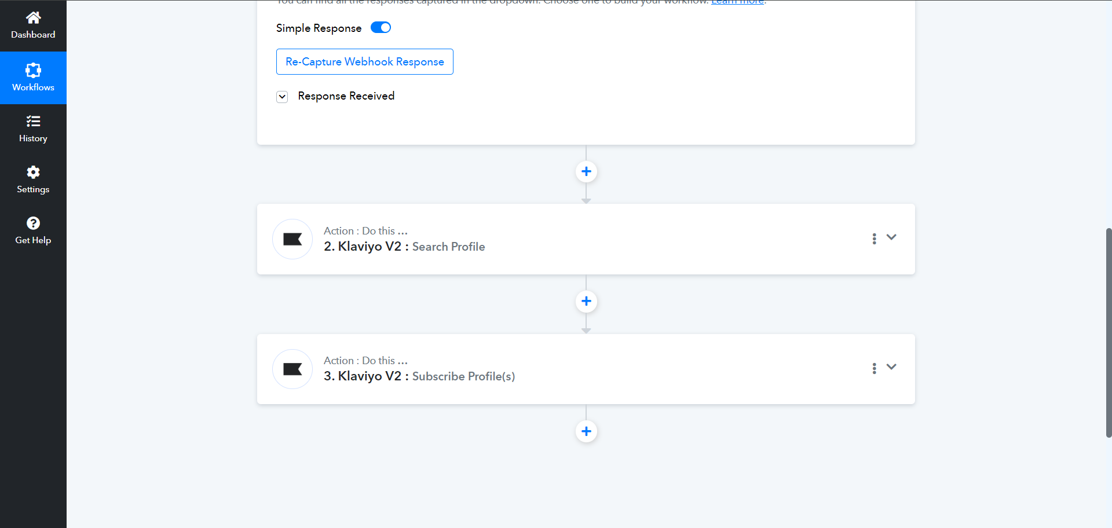Click the Re-Capture Webhook Response button
This screenshot has height=528, width=1112.
365,61
